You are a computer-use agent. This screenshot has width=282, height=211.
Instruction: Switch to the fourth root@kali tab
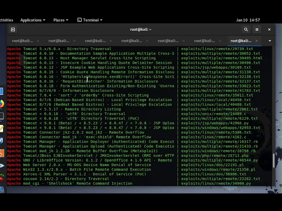click(x=132, y=41)
